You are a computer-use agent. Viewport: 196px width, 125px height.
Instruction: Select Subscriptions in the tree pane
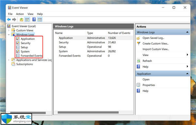24,64
